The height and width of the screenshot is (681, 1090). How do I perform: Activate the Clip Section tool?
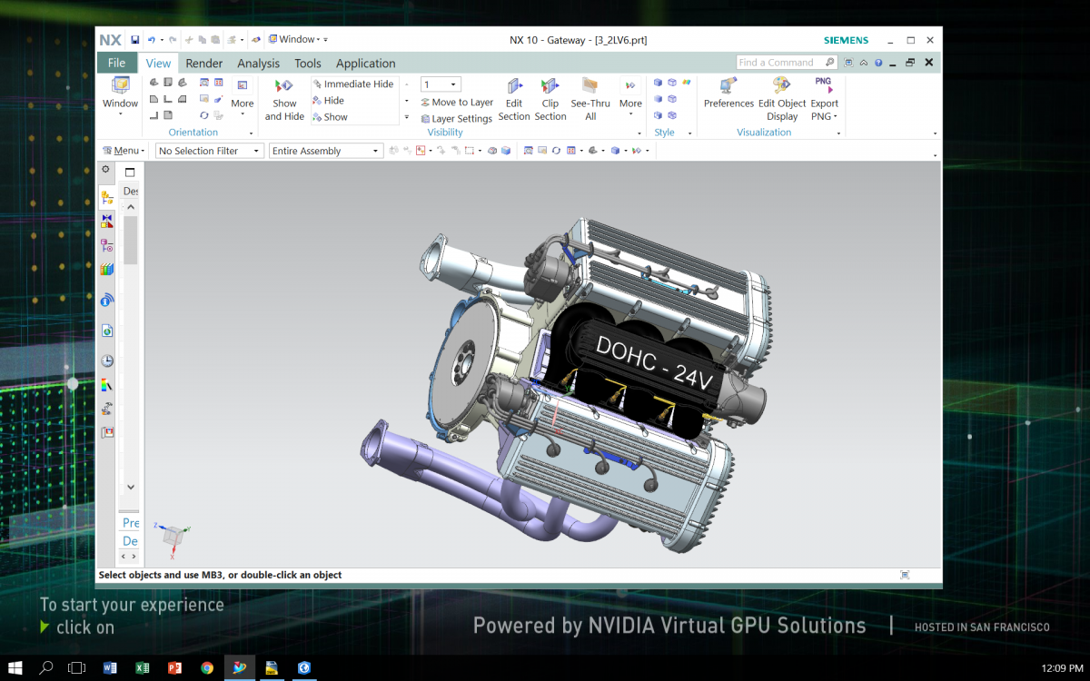(550, 99)
